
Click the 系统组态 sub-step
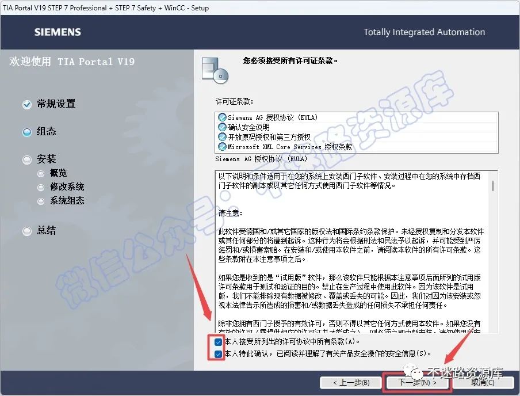[67, 200]
